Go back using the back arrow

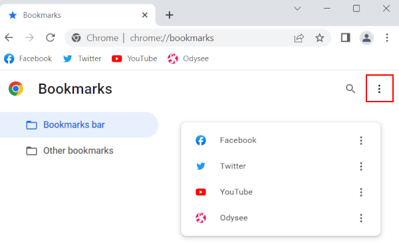point(9,38)
